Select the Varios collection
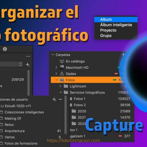 (10, 137)
